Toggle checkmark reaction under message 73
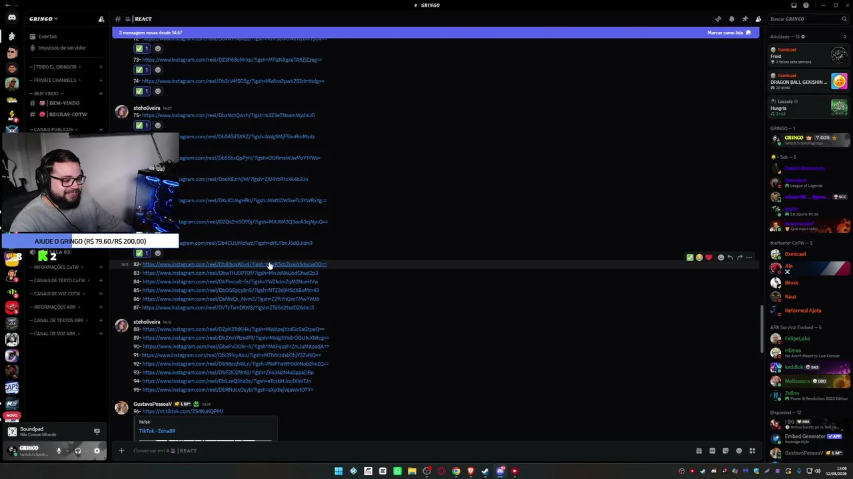 [142, 70]
